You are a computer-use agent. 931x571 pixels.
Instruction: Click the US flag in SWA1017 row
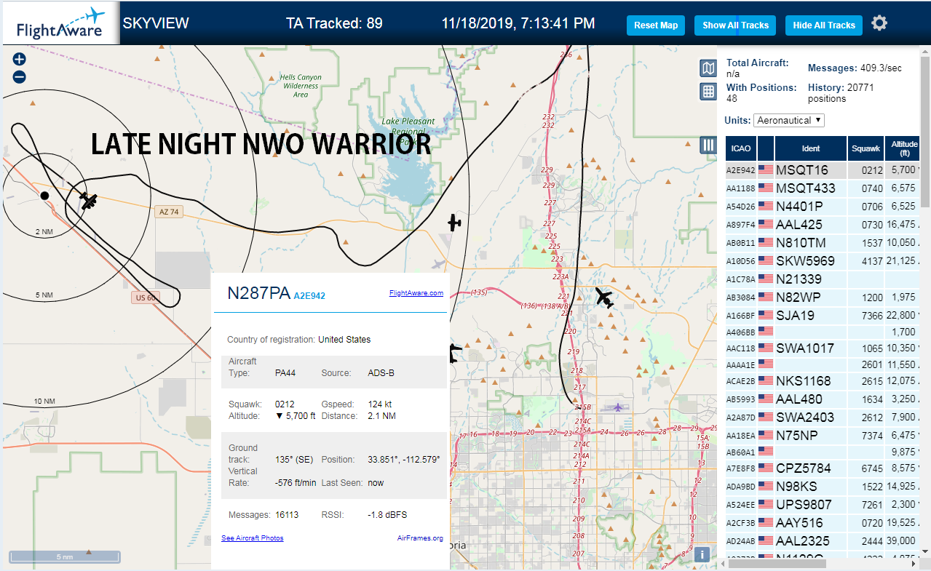click(x=765, y=348)
